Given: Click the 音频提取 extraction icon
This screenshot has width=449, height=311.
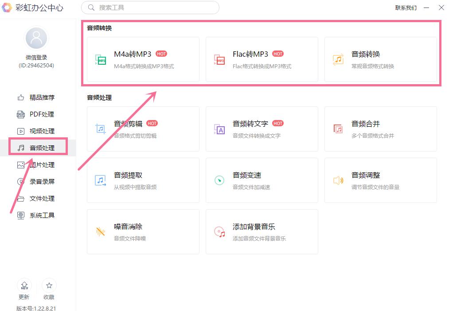Looking at the screenshot, I should [x=101, y=180].
